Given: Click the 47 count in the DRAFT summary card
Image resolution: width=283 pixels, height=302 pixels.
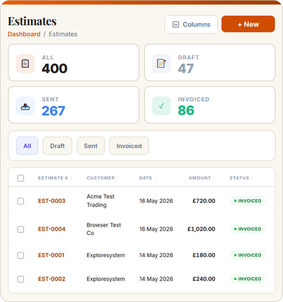Looking at the screenshot, I should tap(186, 69).
